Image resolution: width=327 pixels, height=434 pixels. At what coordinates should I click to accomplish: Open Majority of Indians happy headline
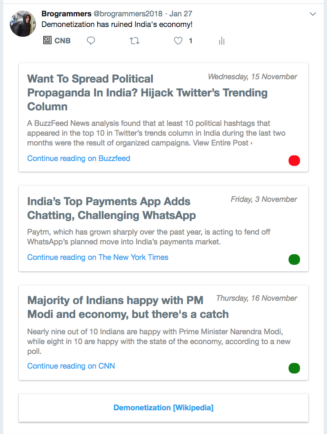[x=128, y=307]
